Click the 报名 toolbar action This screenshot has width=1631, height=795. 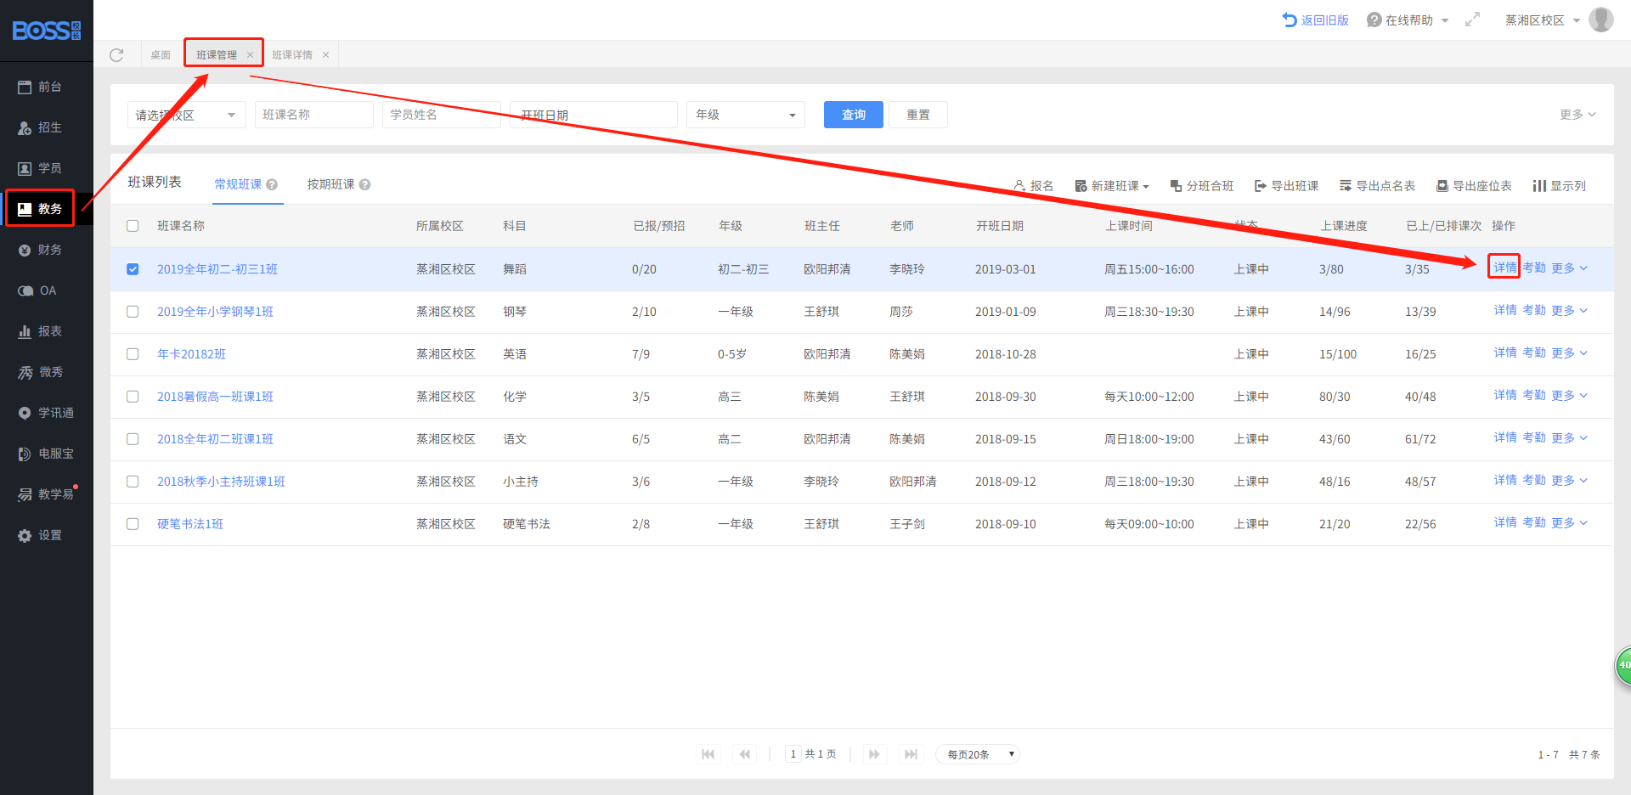click(x=1034, y=186)
